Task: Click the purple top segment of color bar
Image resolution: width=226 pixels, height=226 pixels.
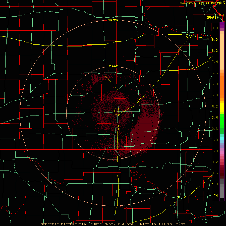Action: [x=222, y=25]
